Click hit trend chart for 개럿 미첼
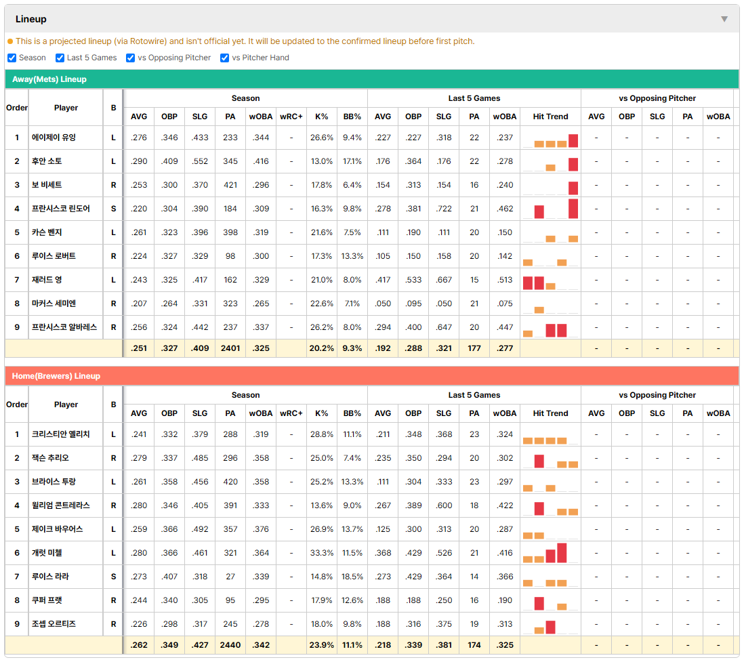Image resolution: width=744 pixels, height=662 pixels. pos(550,553)
